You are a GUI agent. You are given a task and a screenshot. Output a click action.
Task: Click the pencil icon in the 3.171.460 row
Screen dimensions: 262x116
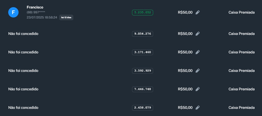(197, 52)
